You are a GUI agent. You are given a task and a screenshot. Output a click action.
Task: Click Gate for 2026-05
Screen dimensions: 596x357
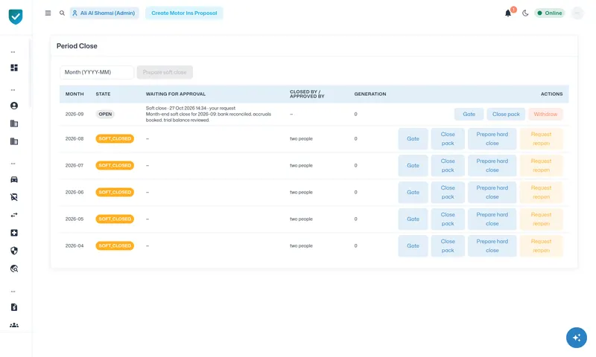coord(413,219)
